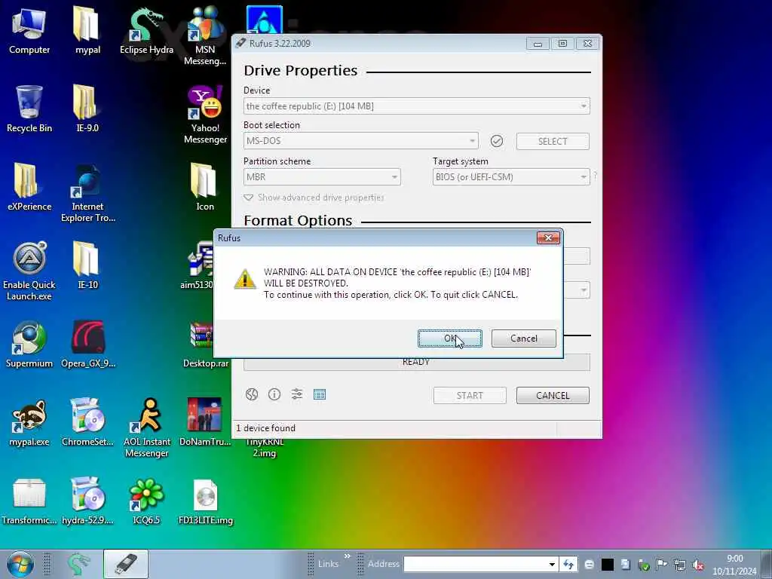The width and height of the screenshot is (772, 579).
Task: Open the Rufus log icon
Action: (x=320, y=394)
